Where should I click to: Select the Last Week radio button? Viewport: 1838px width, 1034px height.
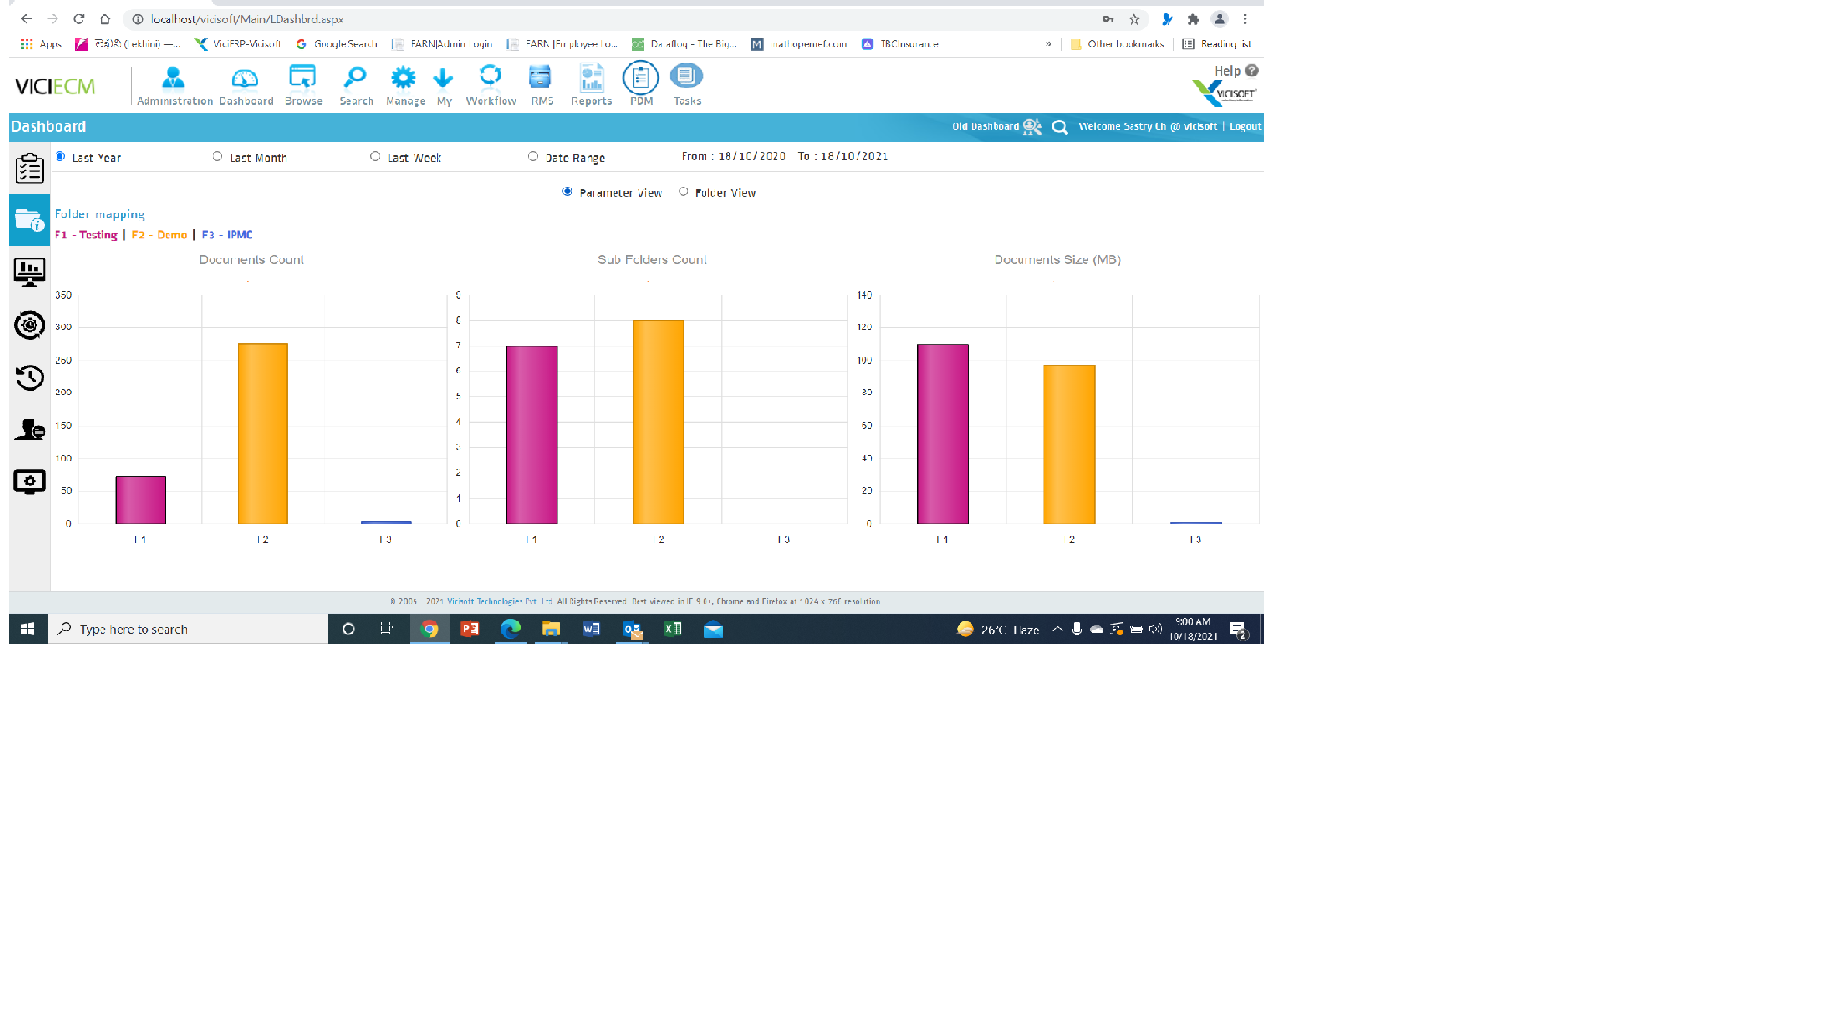point(375,157)
